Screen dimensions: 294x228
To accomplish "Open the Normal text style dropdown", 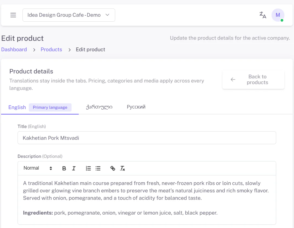I will point(38,168).
